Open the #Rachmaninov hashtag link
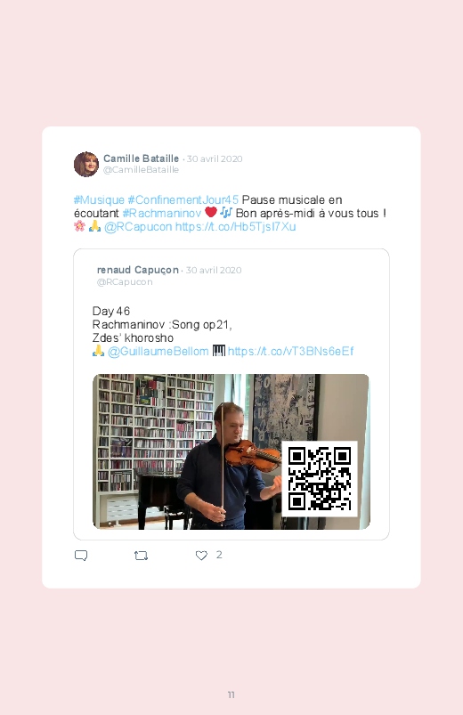This screenshot has height=715, width=463. point(162,213)
